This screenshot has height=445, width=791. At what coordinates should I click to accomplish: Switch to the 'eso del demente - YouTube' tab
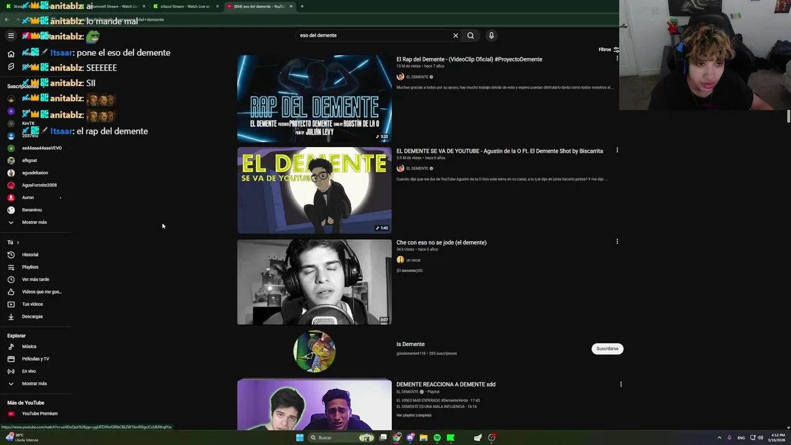coord(260,6)
